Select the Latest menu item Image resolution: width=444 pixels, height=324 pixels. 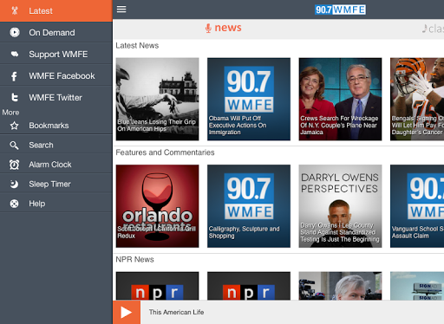[x=56, y=10]
